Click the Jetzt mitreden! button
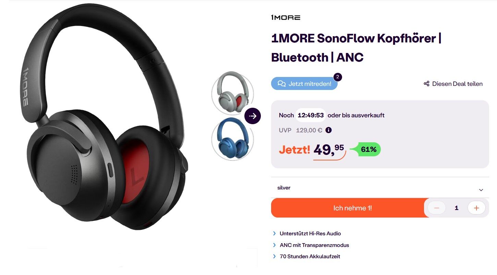The height and width of the screenshot is (275, 497). (304, 84)
